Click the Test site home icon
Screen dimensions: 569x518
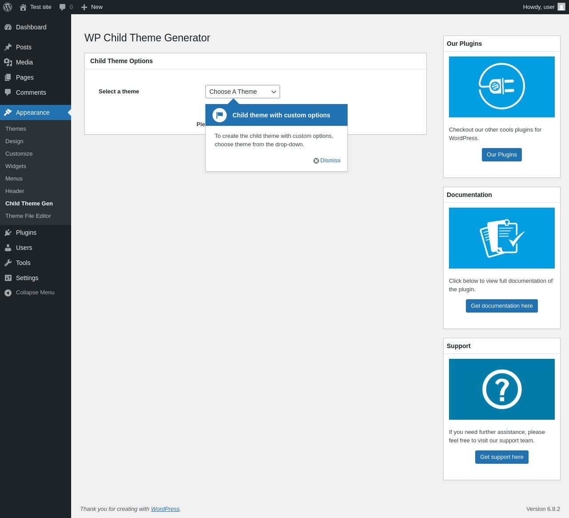[23, 7]
